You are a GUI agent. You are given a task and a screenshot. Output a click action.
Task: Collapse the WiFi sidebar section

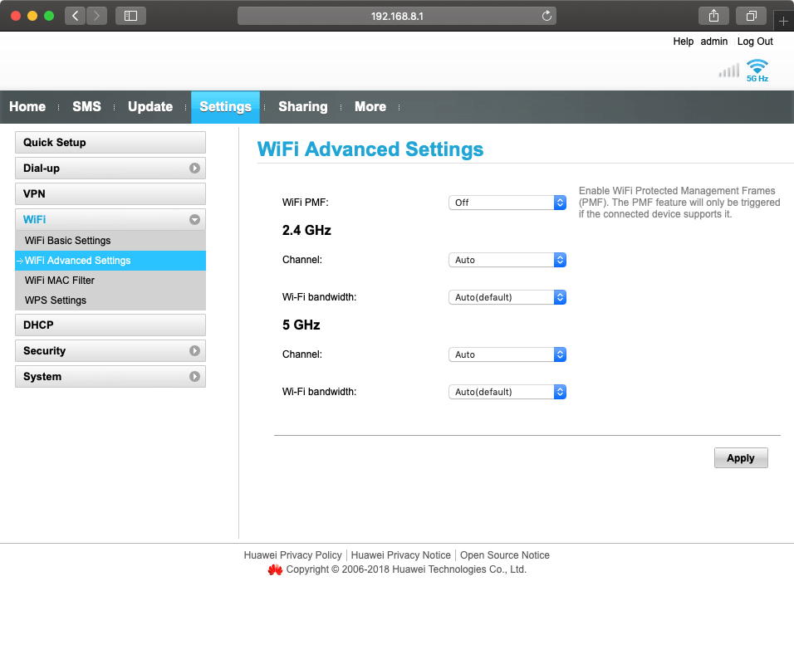194,219
